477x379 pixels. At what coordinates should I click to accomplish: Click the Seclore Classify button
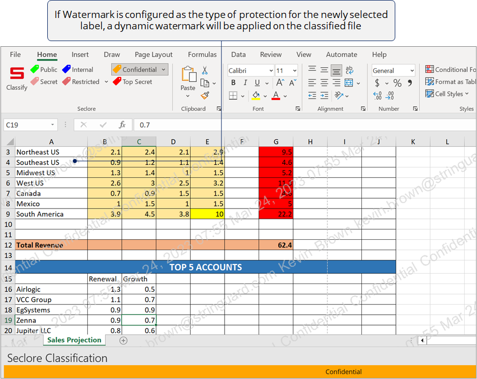[17, 78]
